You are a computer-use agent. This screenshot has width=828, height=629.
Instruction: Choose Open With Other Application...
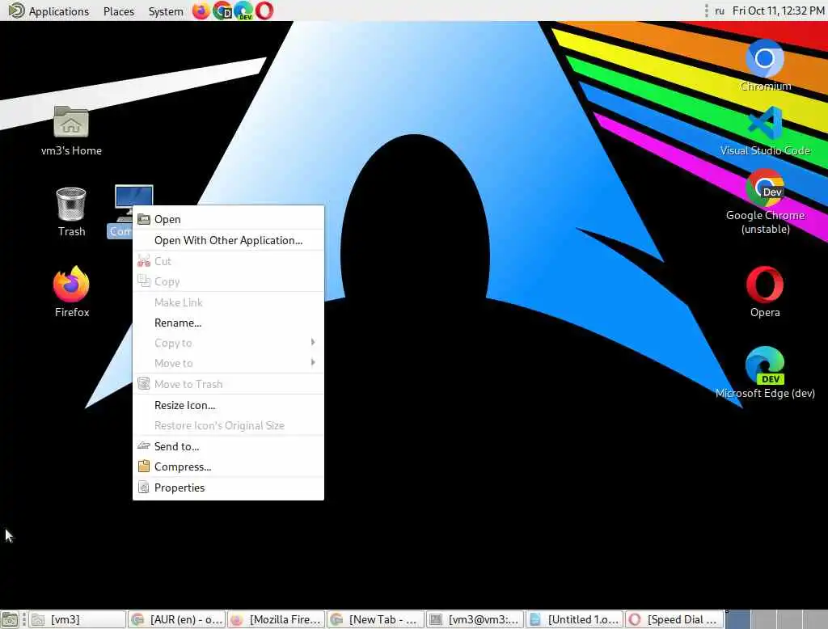(228, 240)
